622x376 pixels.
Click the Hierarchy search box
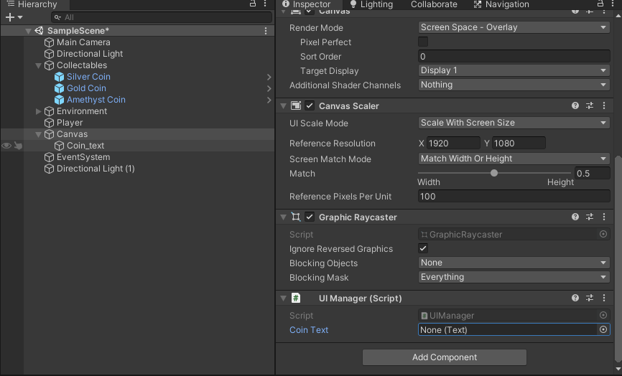pos(162,17)
